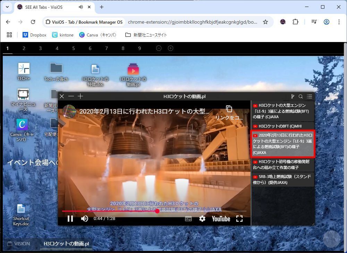Open the VisiOS extension icon

pyautogui.click(x=282, y=22)
